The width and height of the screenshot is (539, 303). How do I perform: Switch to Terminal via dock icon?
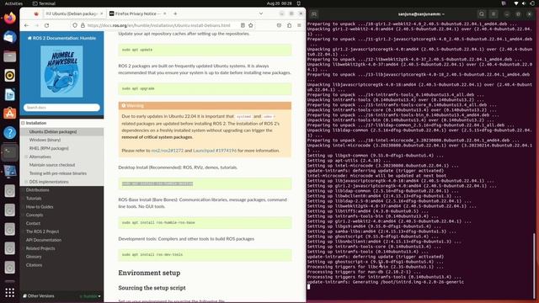point(9,151)
